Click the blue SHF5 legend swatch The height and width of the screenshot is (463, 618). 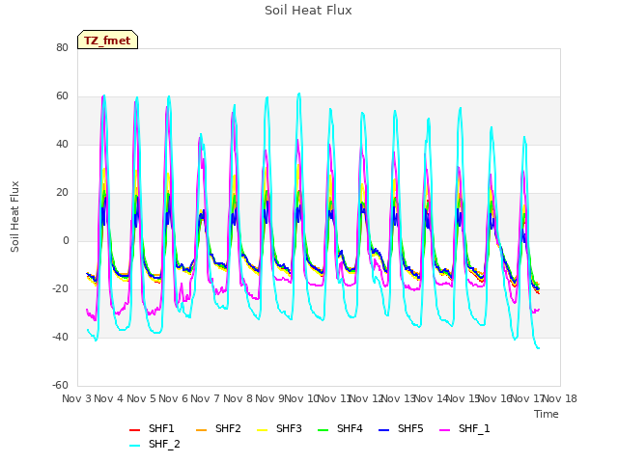click(x=383, y=430)
